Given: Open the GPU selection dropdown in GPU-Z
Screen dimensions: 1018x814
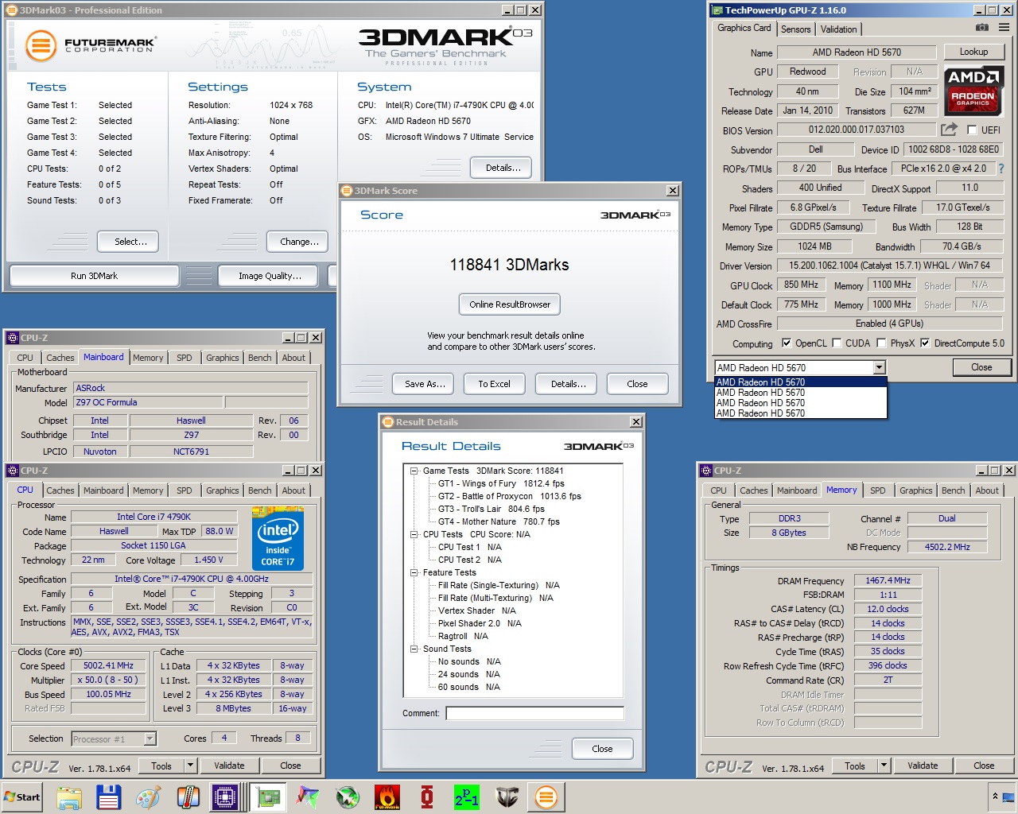Looking at the screenshot, I should point(879,367).
